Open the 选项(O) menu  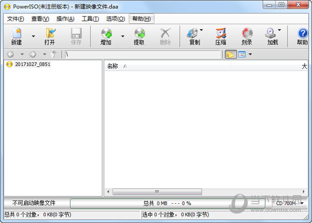tap(115, 19)
